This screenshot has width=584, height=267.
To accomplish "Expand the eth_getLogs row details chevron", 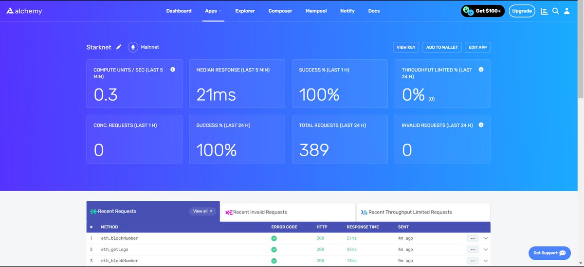I will pos(486,249).
